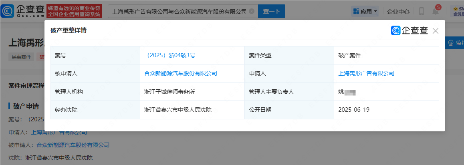Click the 浙江子城律师事务所 administrator cell
The height and width of the screenshot is (165, 464).
click(169, 92)
